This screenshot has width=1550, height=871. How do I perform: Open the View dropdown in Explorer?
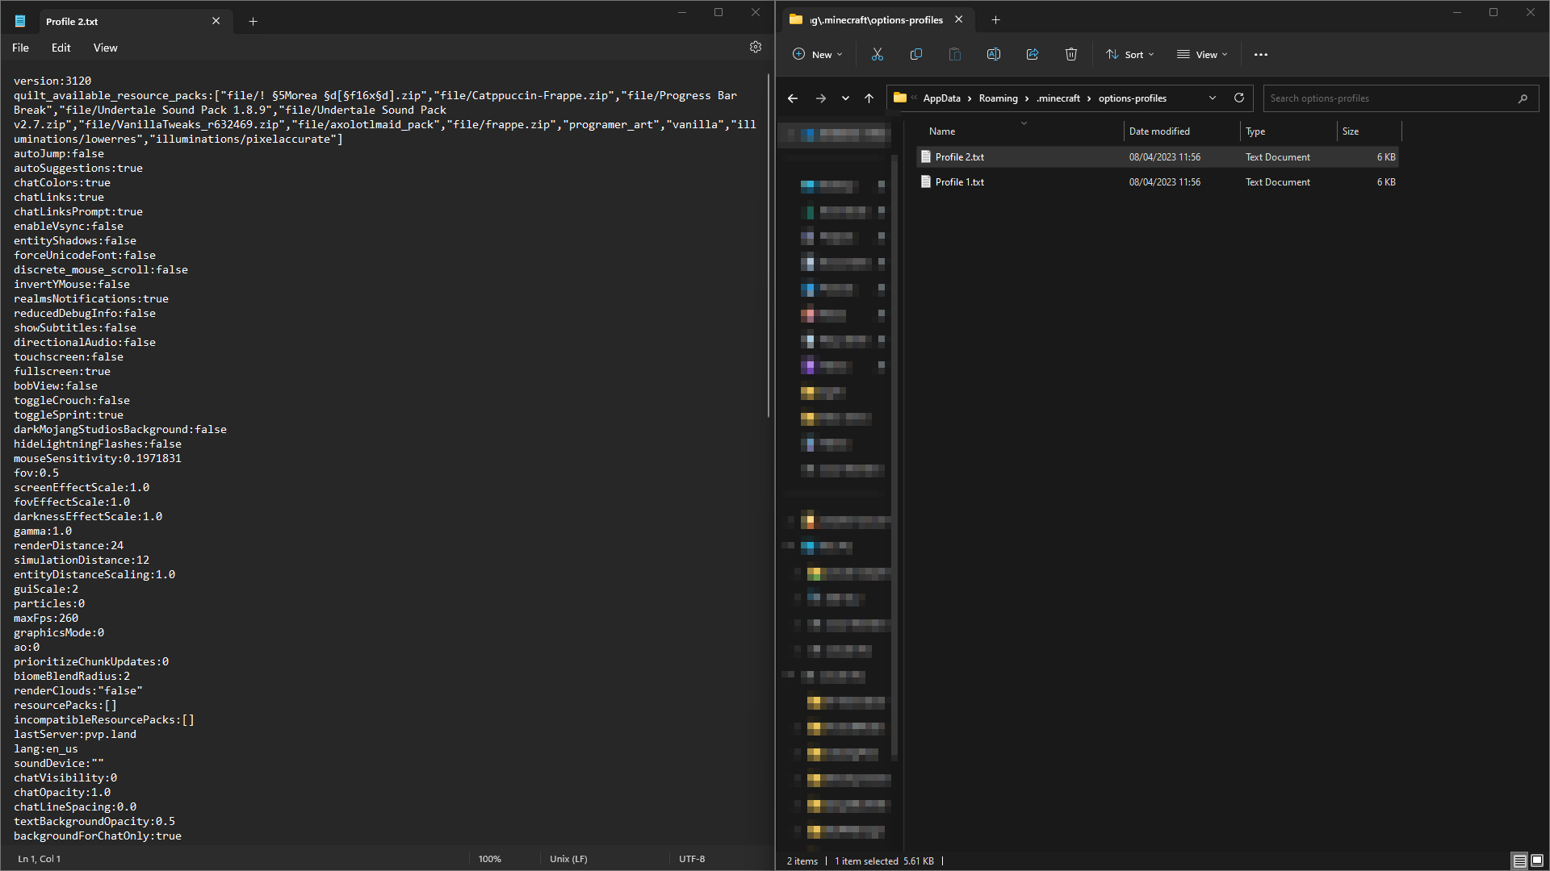(x=1201, y=55)
